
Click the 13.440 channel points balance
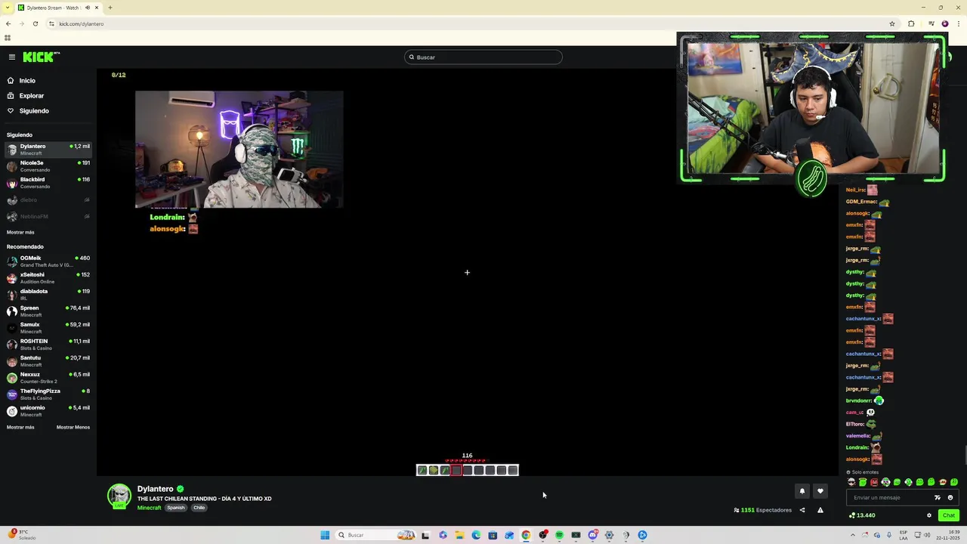coord(862,515)
